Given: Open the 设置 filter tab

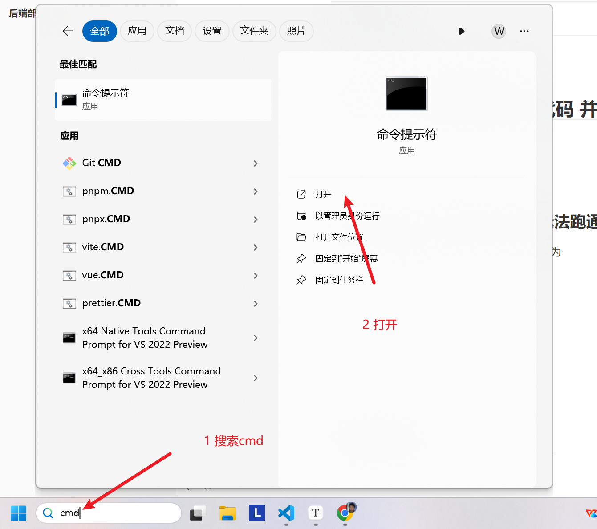Looking at the screenshot, I should 212,31.
